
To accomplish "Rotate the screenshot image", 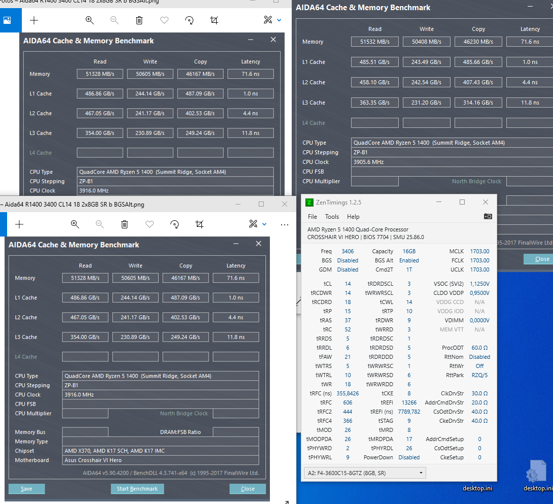I will click(x=189, y=21).
